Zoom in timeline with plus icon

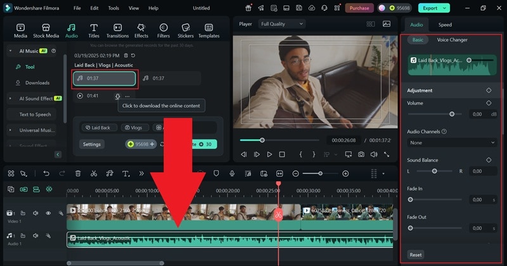coord(345,174)
